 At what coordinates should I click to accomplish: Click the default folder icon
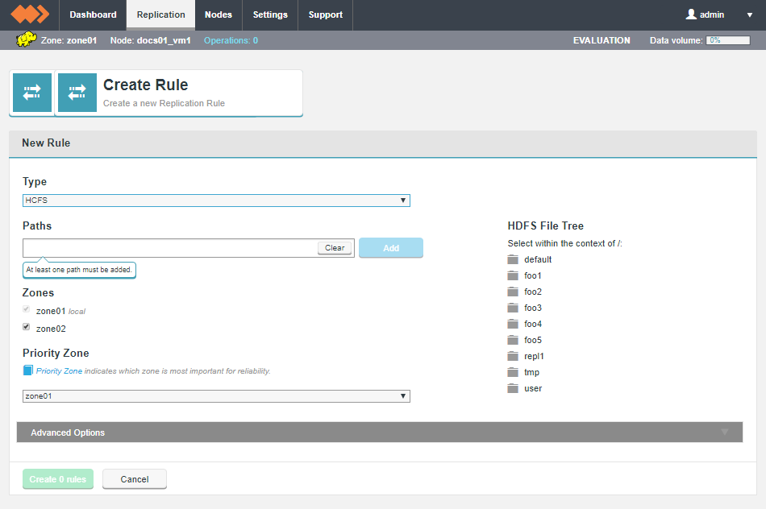(513, 259)
